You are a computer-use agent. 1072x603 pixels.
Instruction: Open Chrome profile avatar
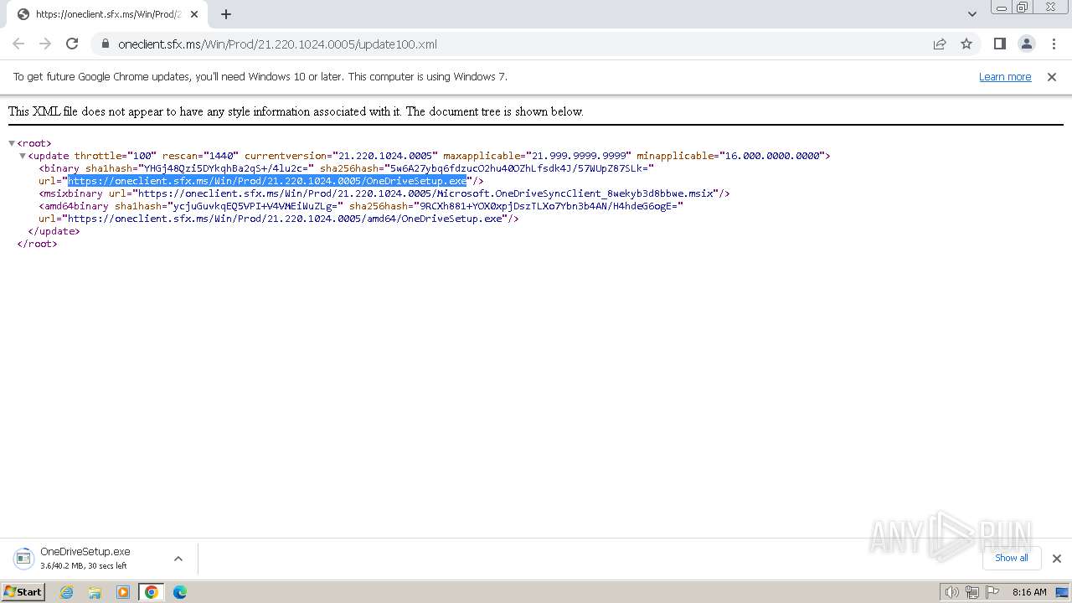[1026, 44]
